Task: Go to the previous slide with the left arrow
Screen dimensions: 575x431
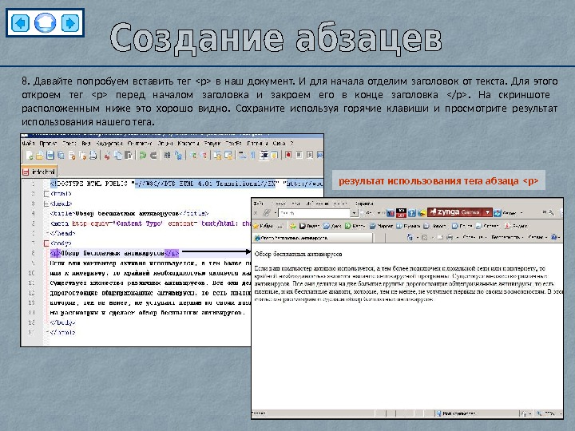Action: pos(21,23)
